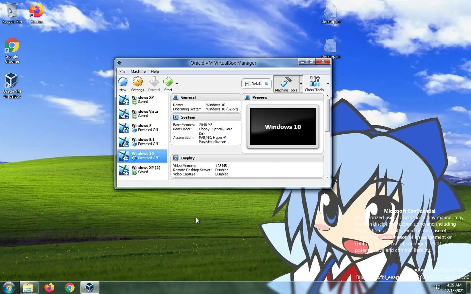Click the Windows 10 preview thumbnail
This screenshot has width=471, height=294.
click(x=283, y=127)
